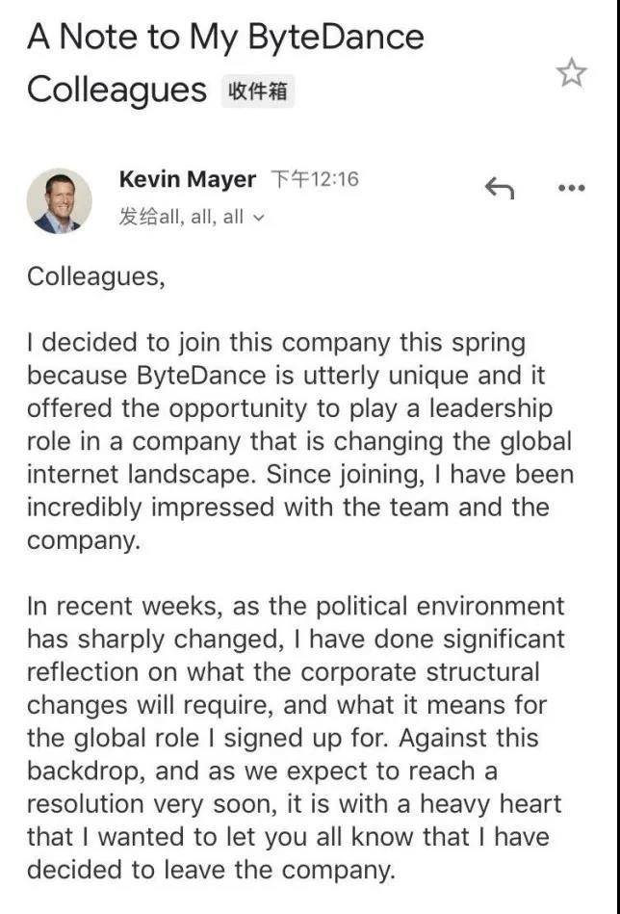Open the three-dot more options menu

[x=572, y=188]
